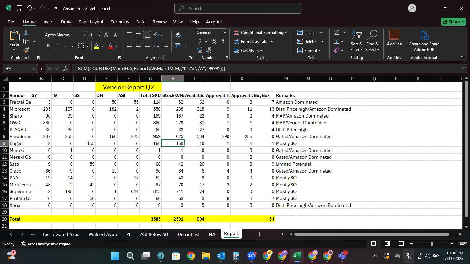Click the Orientation text angle icon

pos(156,35)
